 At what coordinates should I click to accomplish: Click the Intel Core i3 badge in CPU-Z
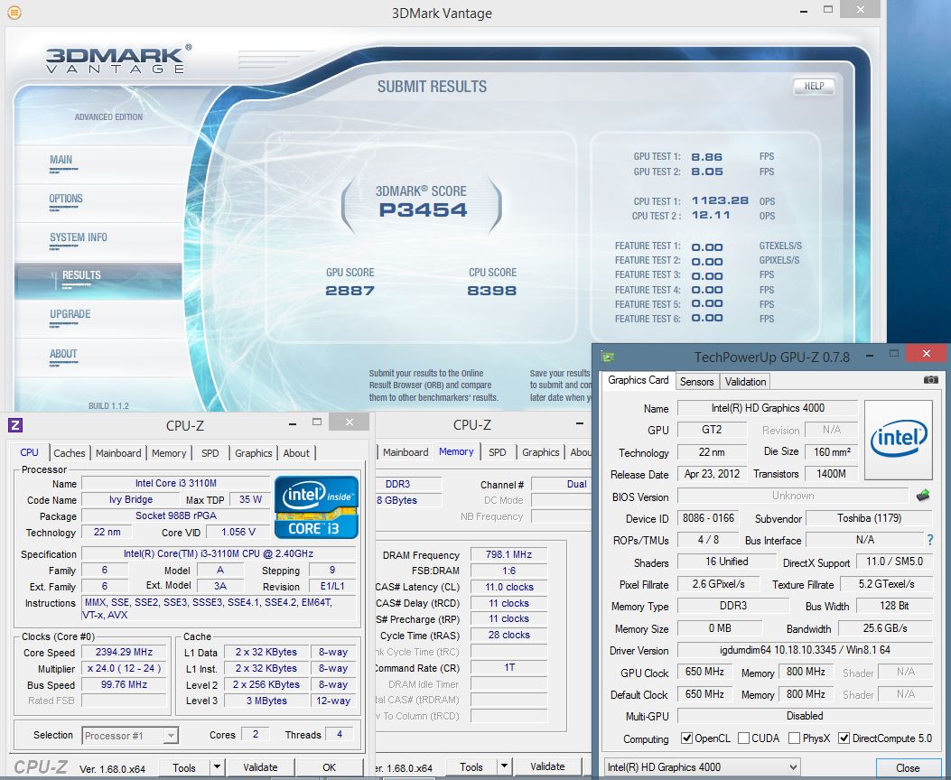[x=316, y=507]
